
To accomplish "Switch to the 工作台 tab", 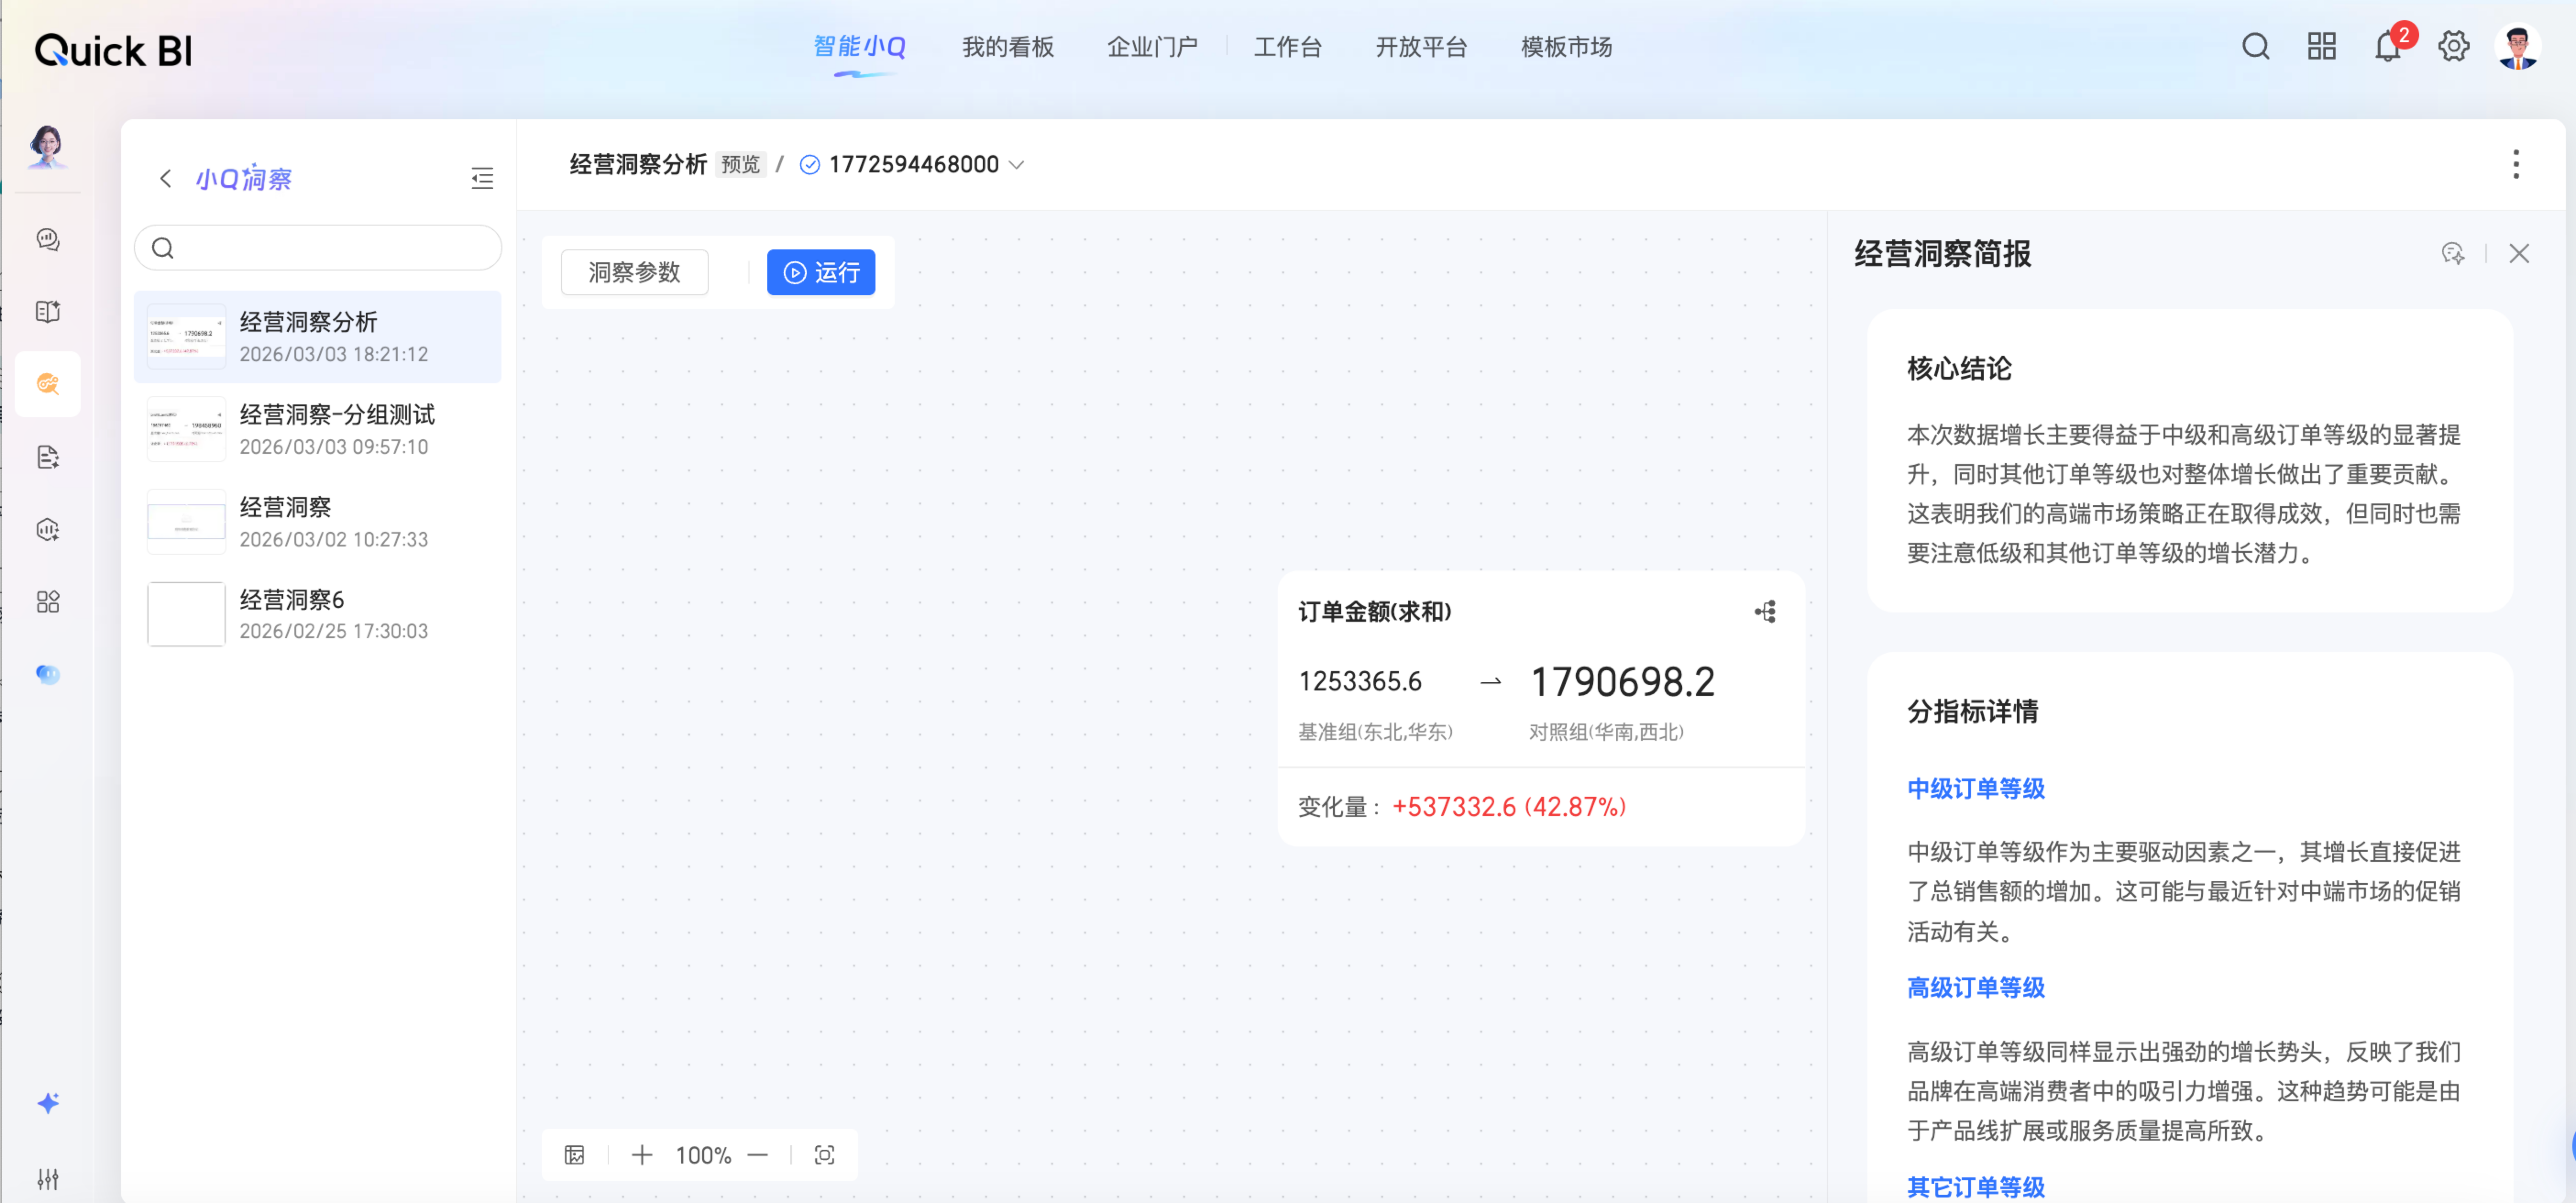I will pos(1287,47).
